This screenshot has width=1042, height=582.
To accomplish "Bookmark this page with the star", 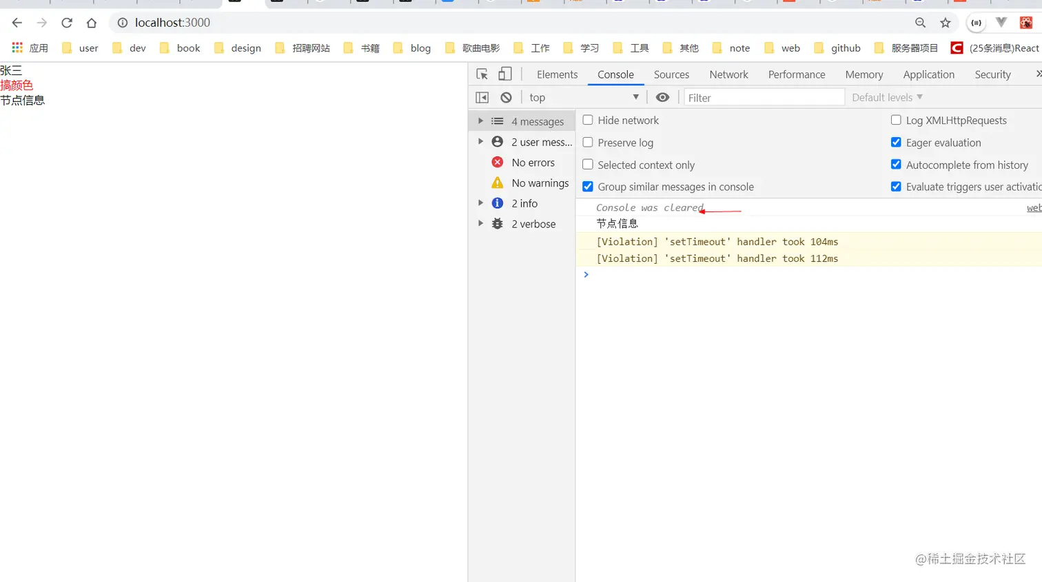I will pos(946,23).
